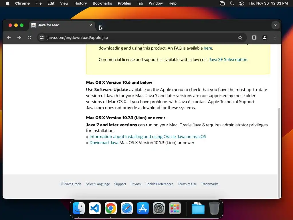Open Cookie Preferences in the footer
293x220 pixels.
click(x=159, y=184)
